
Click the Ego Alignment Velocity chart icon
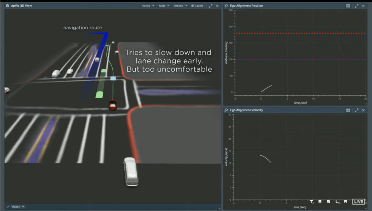pyautogui.click(x=226, y=110)
